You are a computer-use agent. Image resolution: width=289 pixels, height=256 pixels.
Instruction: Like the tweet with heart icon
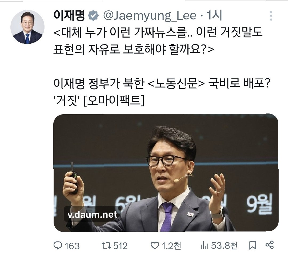click(x=155, y=246)
